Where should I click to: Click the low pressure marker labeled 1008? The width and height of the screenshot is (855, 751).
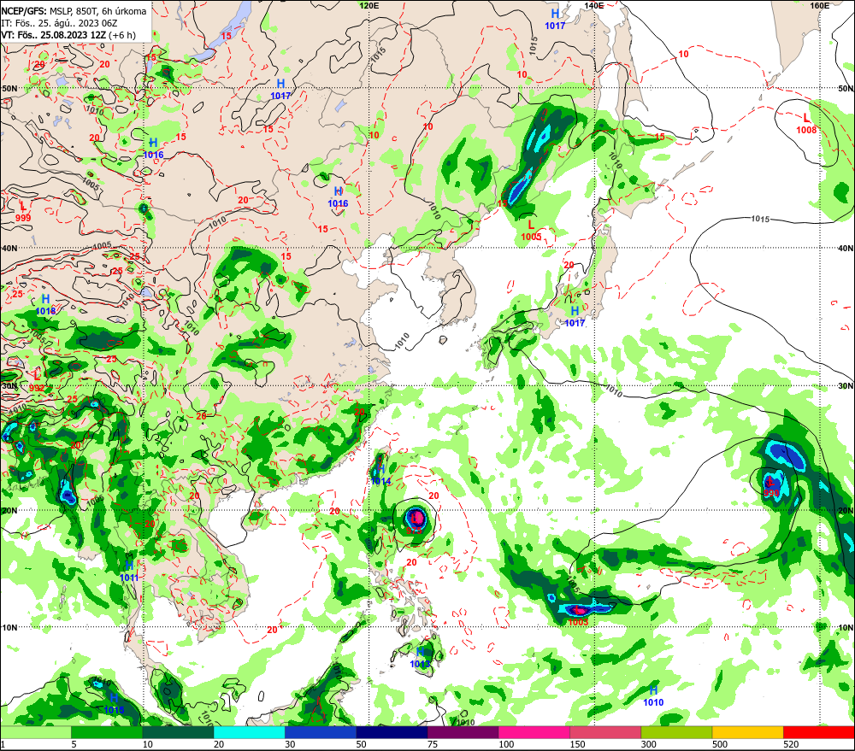pyautogui.click(x=806, y=124)
